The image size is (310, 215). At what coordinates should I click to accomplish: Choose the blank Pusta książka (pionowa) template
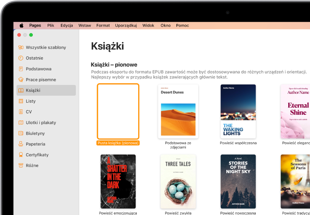(x=118, y=111)
